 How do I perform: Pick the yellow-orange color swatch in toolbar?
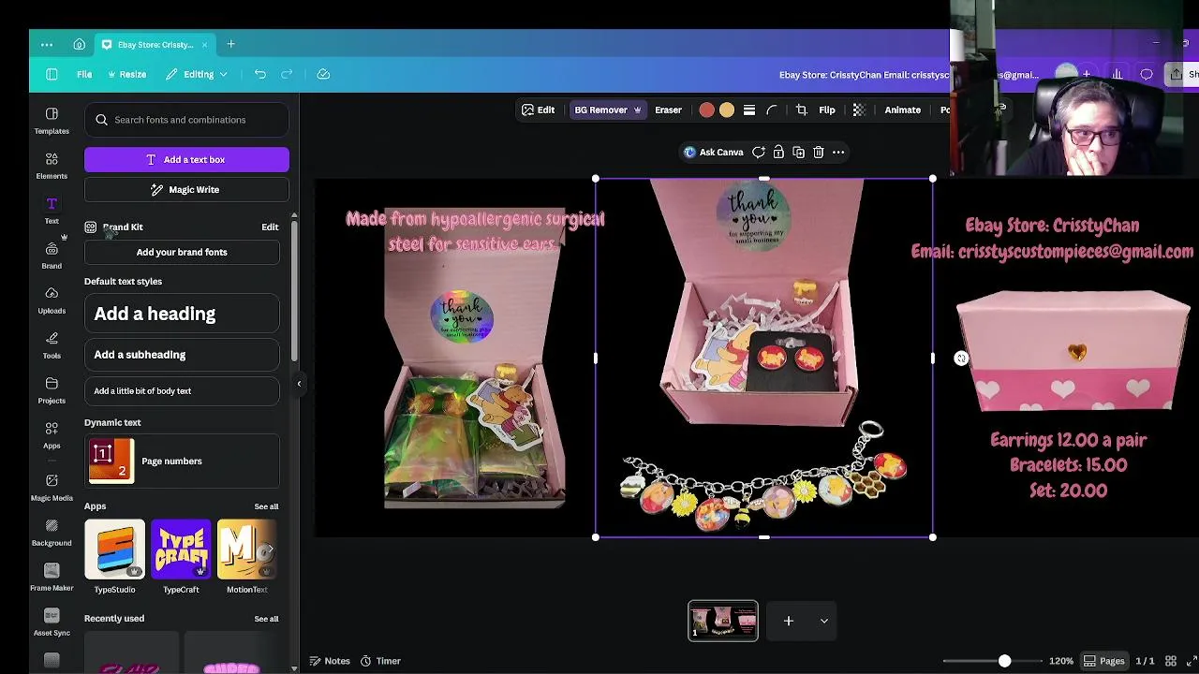point(727,110)
